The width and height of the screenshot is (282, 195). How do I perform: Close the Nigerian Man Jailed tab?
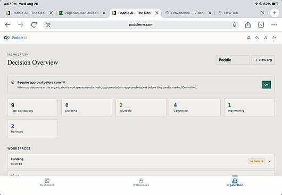point(104,13)
